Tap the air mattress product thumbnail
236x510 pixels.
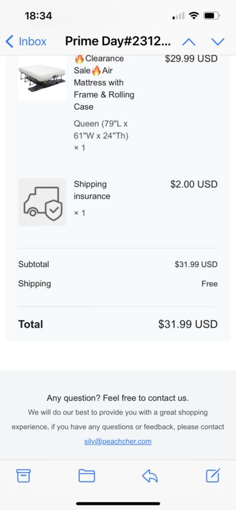(42, 77)
